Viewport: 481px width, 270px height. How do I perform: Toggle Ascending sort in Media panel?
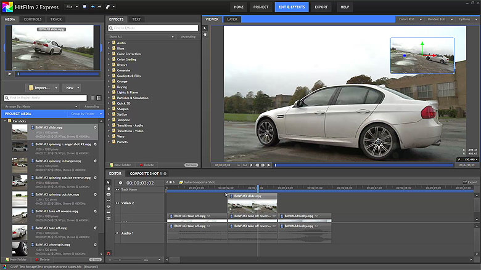(91, 106)
